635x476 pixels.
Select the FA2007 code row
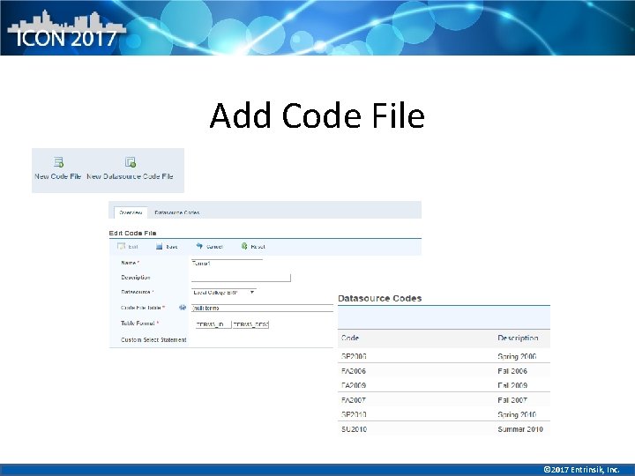point(444,400)
